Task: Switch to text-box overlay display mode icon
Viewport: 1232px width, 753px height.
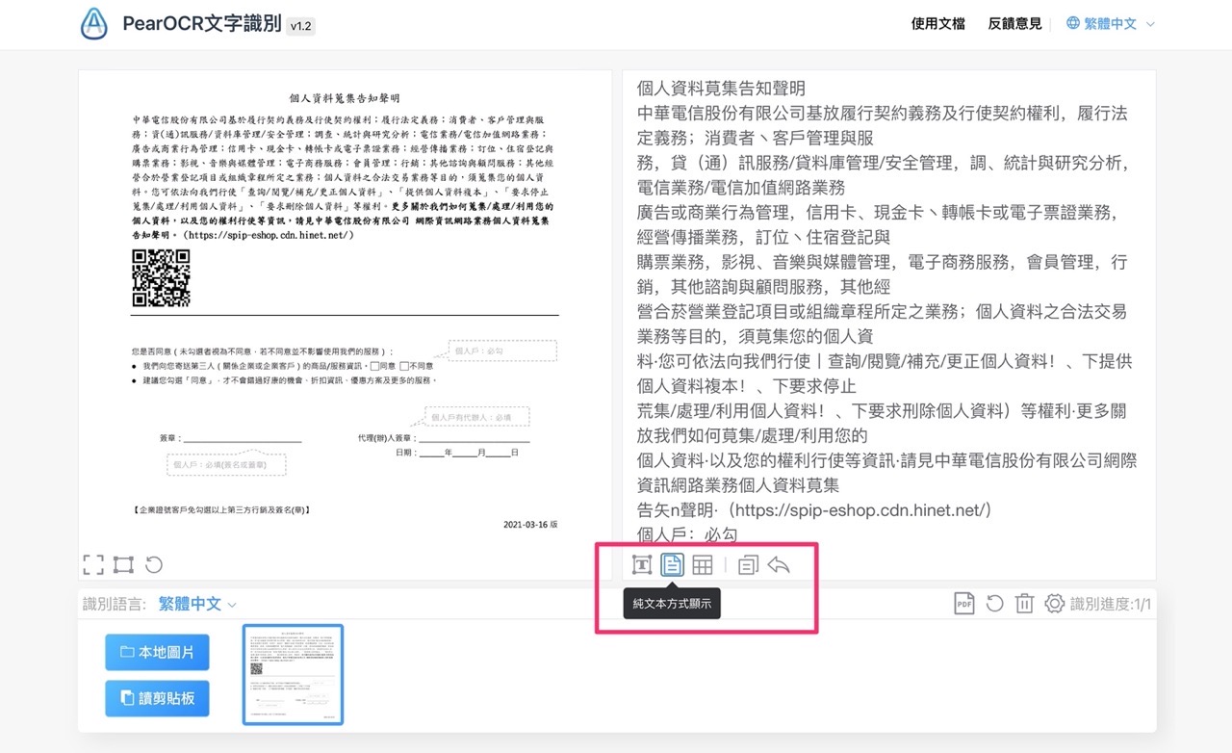Action: tap(642, 565)
